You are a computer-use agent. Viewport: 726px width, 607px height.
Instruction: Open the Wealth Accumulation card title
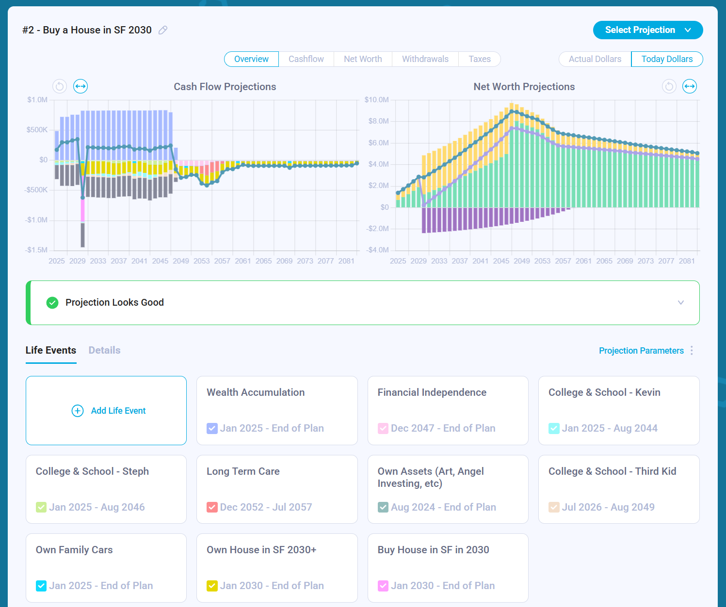tap(256, 392)
